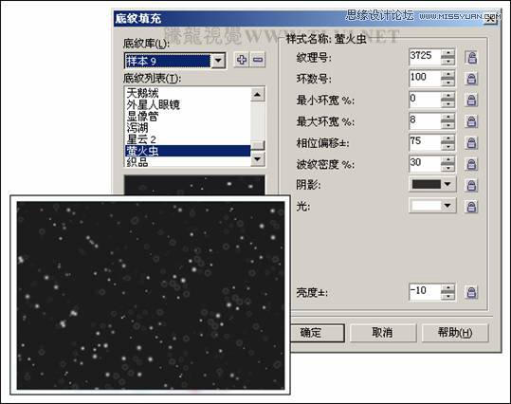The height and width of the screenshot is (404, 511).
Task: Click the large firefly texture preview image
Action: point(151,296)
